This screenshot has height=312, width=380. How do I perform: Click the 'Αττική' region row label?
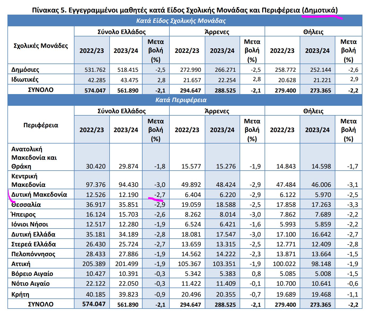tap(21, 264)
